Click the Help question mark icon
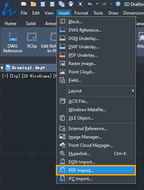Screen dimensions: 144x190 click(x=118, y=4)
